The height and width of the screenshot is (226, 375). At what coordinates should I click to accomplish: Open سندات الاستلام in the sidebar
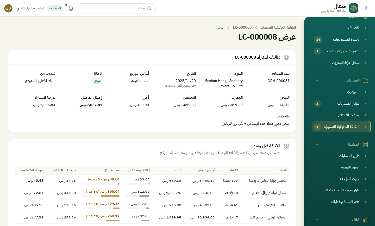pos(341,115)
